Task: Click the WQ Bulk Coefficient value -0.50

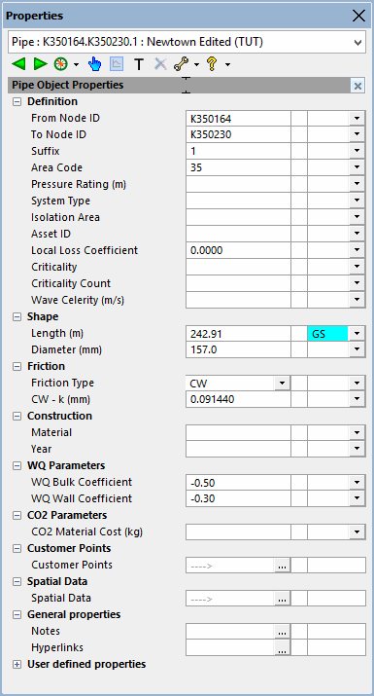Action: click(238, 483)
